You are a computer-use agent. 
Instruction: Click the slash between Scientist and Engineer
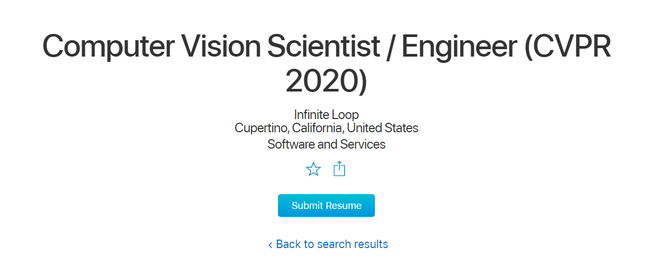point(391,47)
